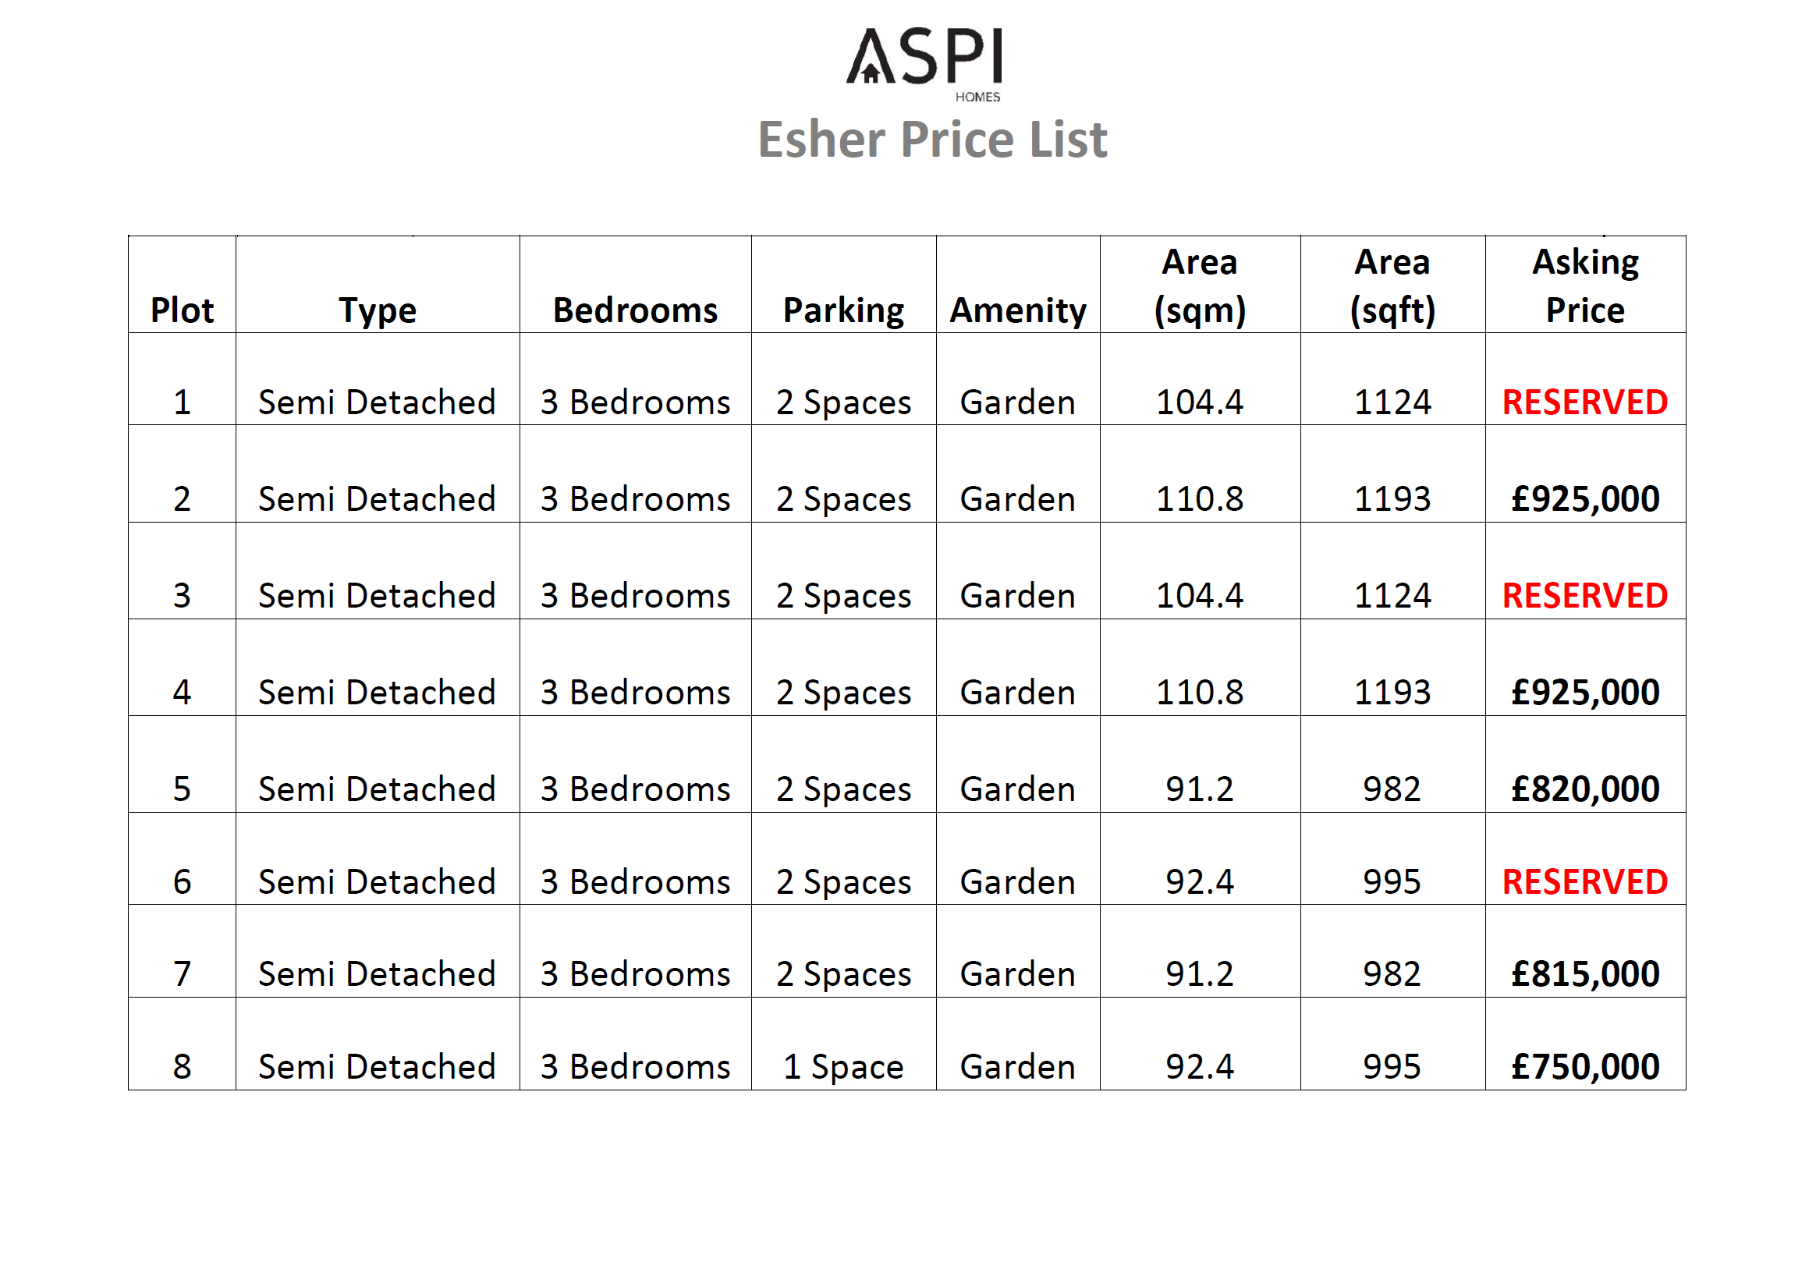Click the 92.4 sqm cell for plot 8
The width and height of the screenshot is (1816, 1262).
coord(1199,1067)
